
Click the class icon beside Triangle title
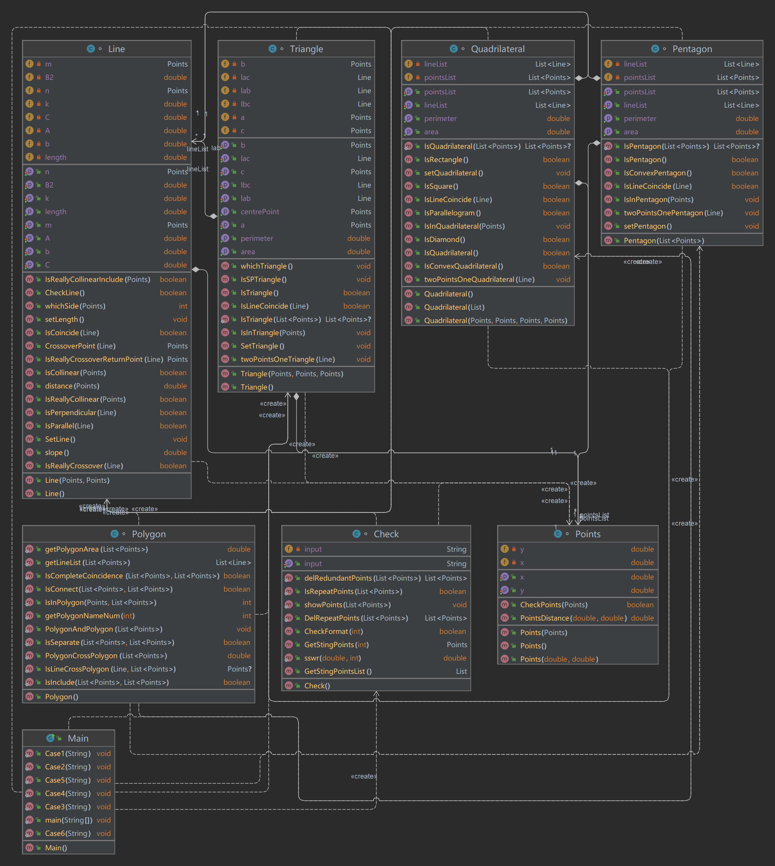point(273,49)
